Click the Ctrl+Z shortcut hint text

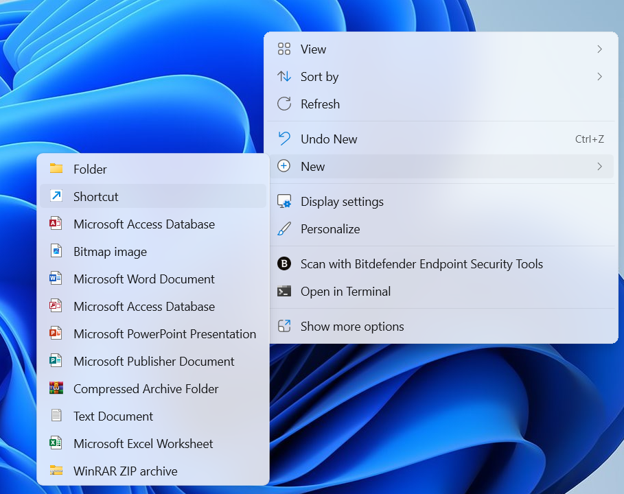590,139
